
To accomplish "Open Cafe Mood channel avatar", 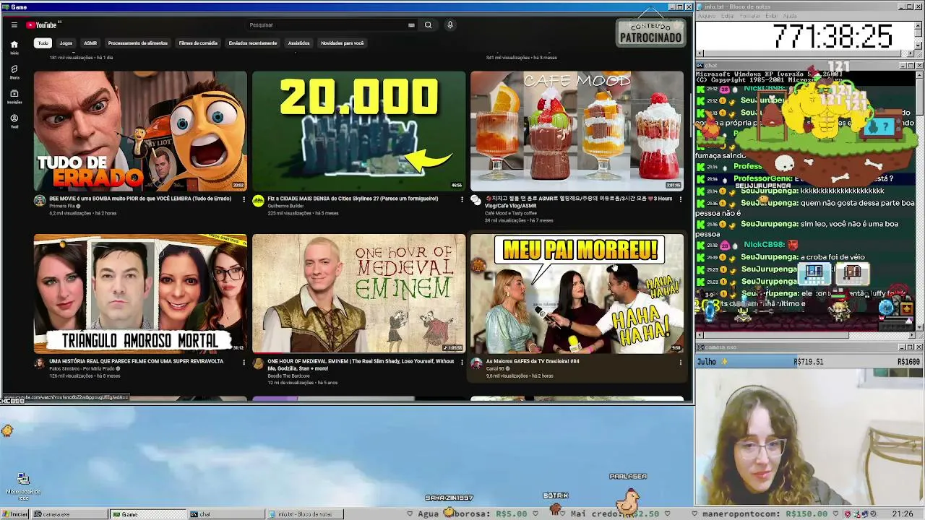I will click(x=476, y=201).
